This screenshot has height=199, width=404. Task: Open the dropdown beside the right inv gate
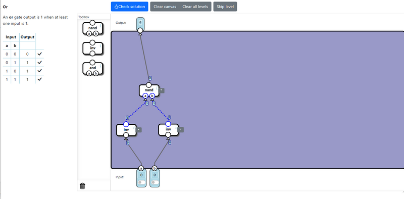(x=181, y=130)
